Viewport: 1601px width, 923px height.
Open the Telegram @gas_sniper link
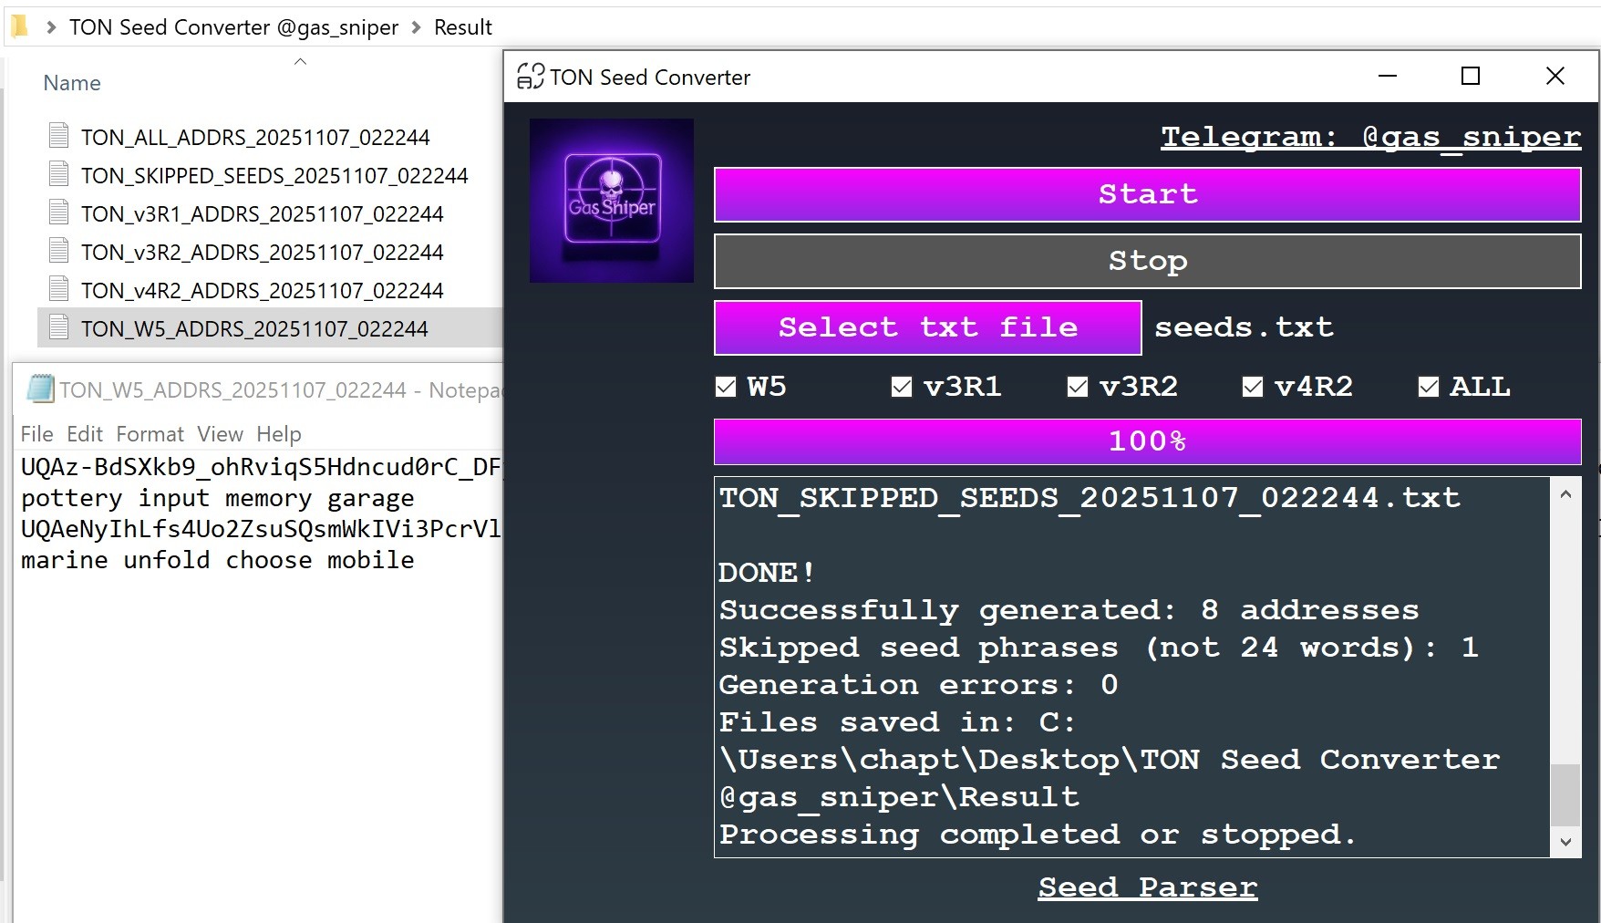[x=1370, y=137]
